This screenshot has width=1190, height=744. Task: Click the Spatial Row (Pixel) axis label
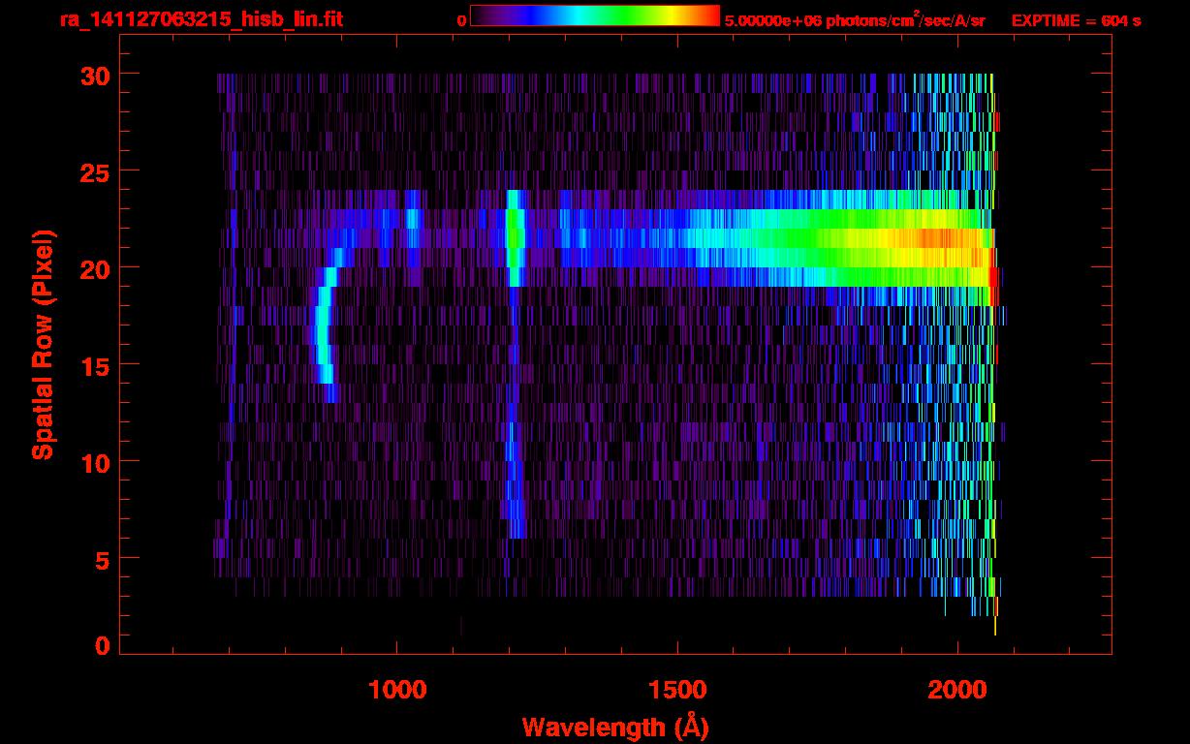tap(43, 345)
